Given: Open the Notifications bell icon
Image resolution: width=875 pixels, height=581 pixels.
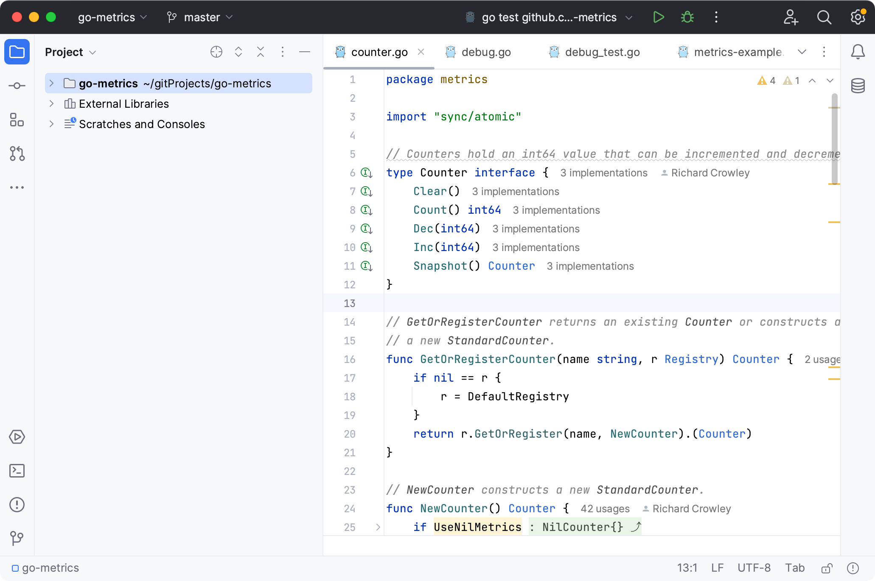Looking at the screenshot, I should click(x=858, y=52).
